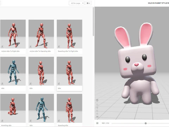169x127 pixels.
Task: Click the 121 / 250 frame counter
Action: [105, 123]
